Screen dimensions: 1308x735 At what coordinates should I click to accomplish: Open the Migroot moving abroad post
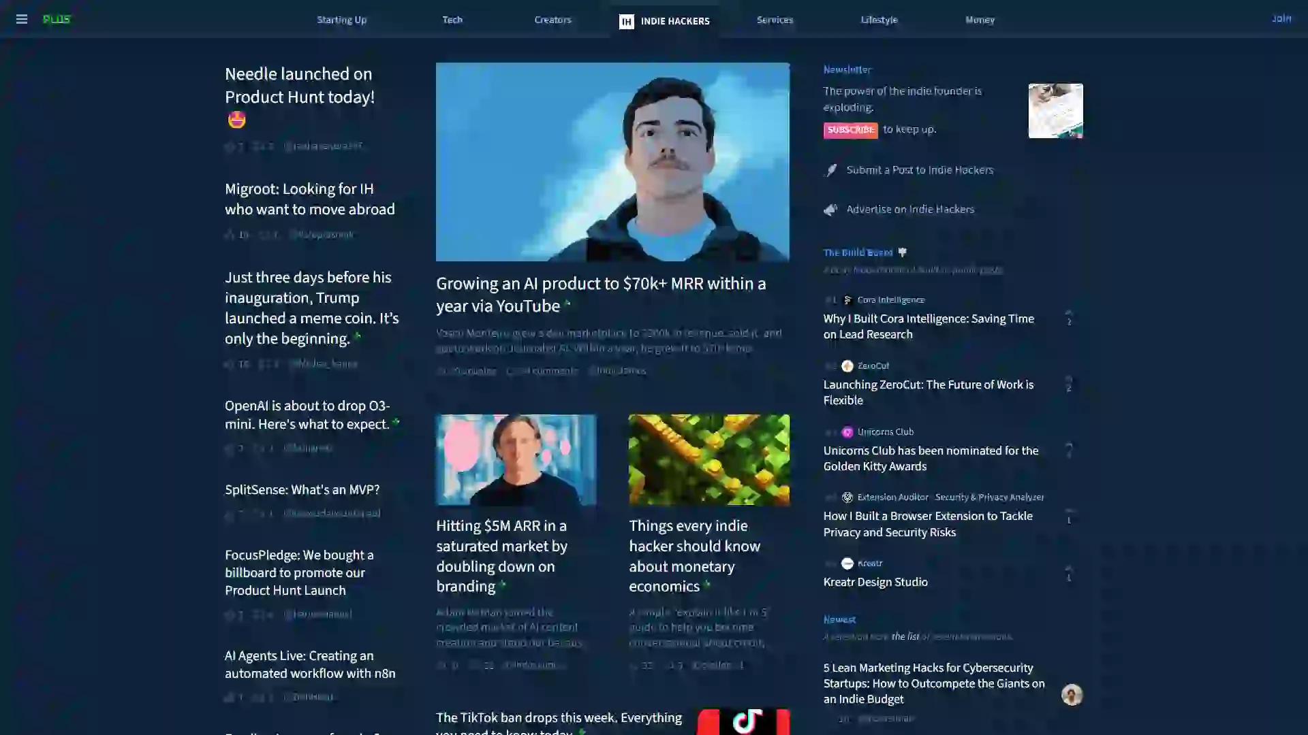pos(310,199)
